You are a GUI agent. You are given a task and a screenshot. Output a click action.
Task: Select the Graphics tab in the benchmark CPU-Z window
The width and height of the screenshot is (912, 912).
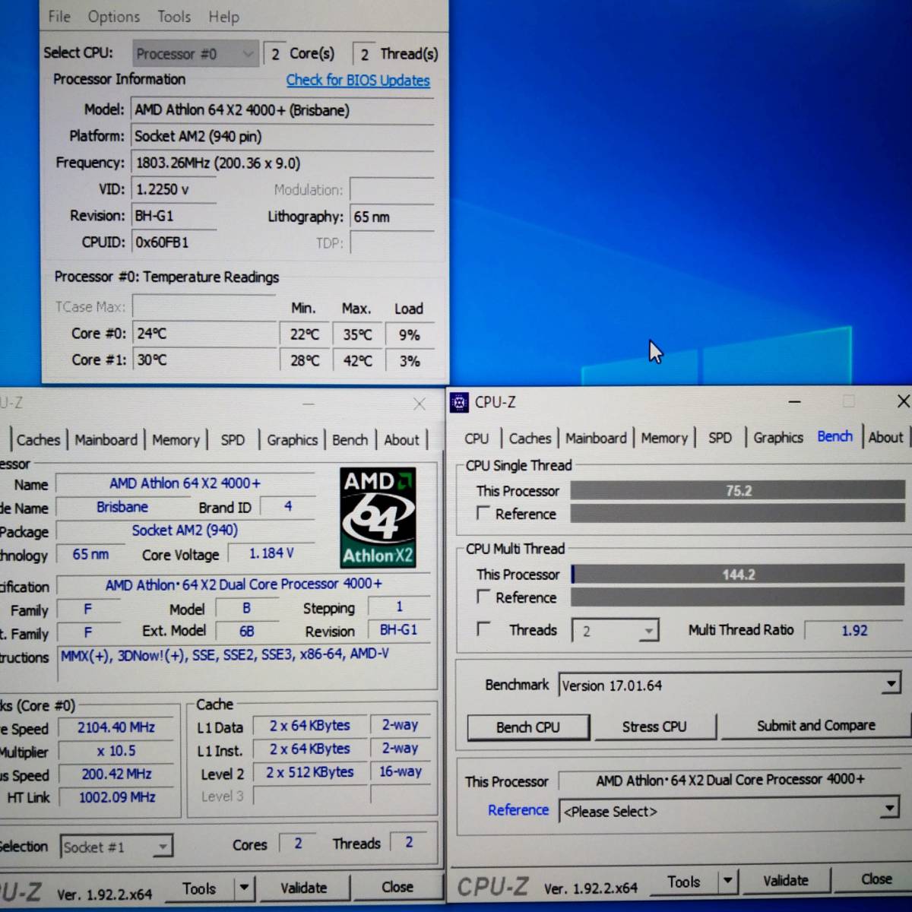[x=778, y=438]
